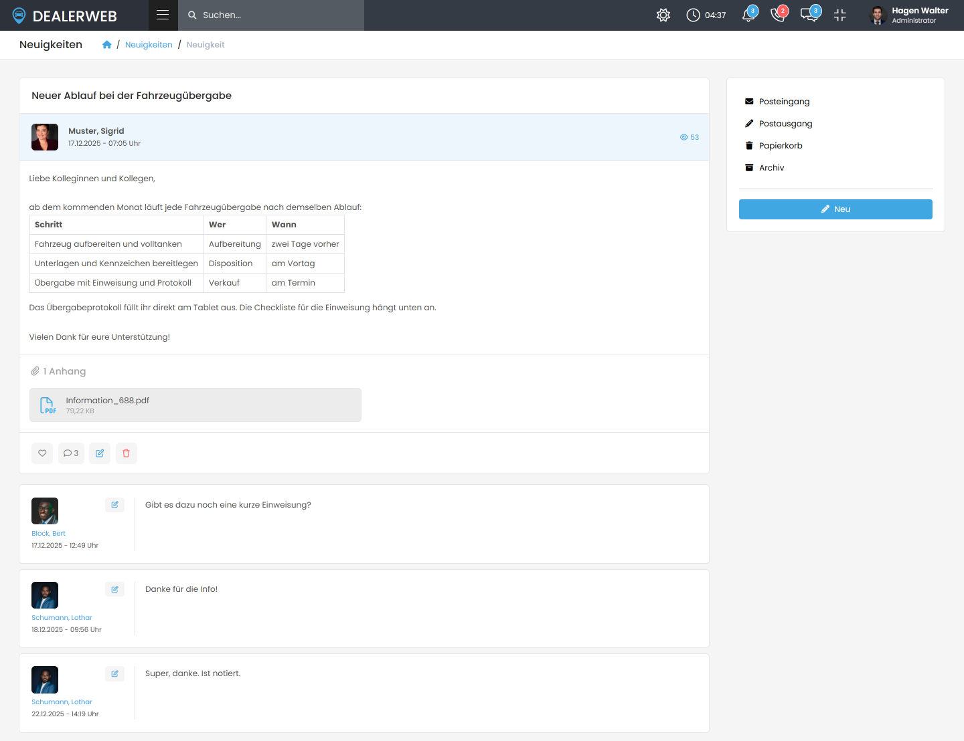Focus the Suchen search field
964x741 pixels.
pyautogui.click(x=271, y=15)
